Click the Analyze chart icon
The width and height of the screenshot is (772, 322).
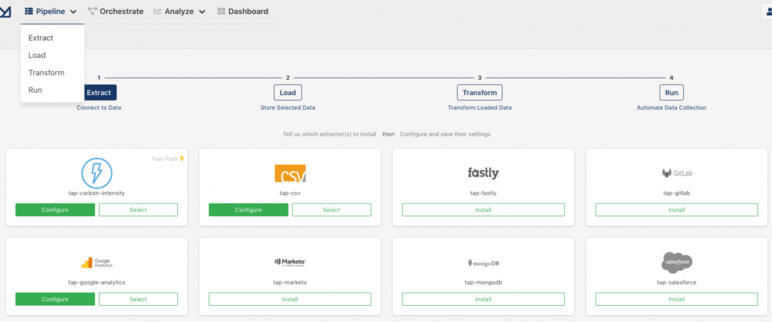coord(158,12)
